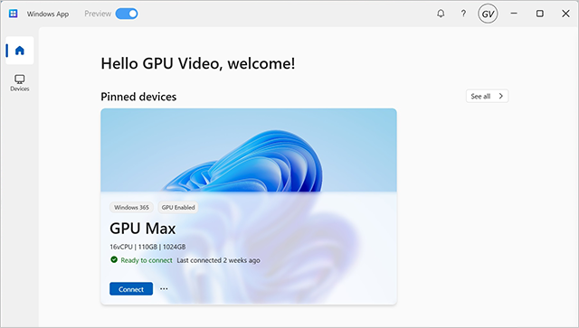Close the Windows App window
Viewport: 579px width, 328px height.
coord(565,14)
